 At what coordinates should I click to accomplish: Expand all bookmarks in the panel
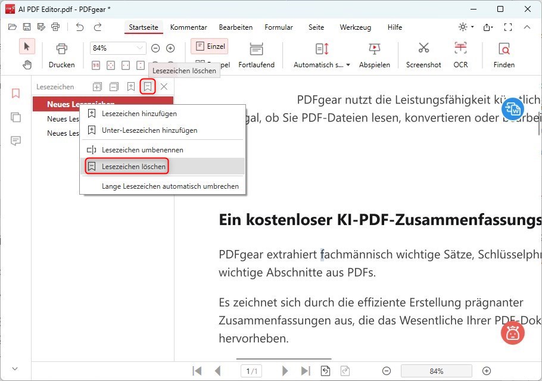pos(97,87)
